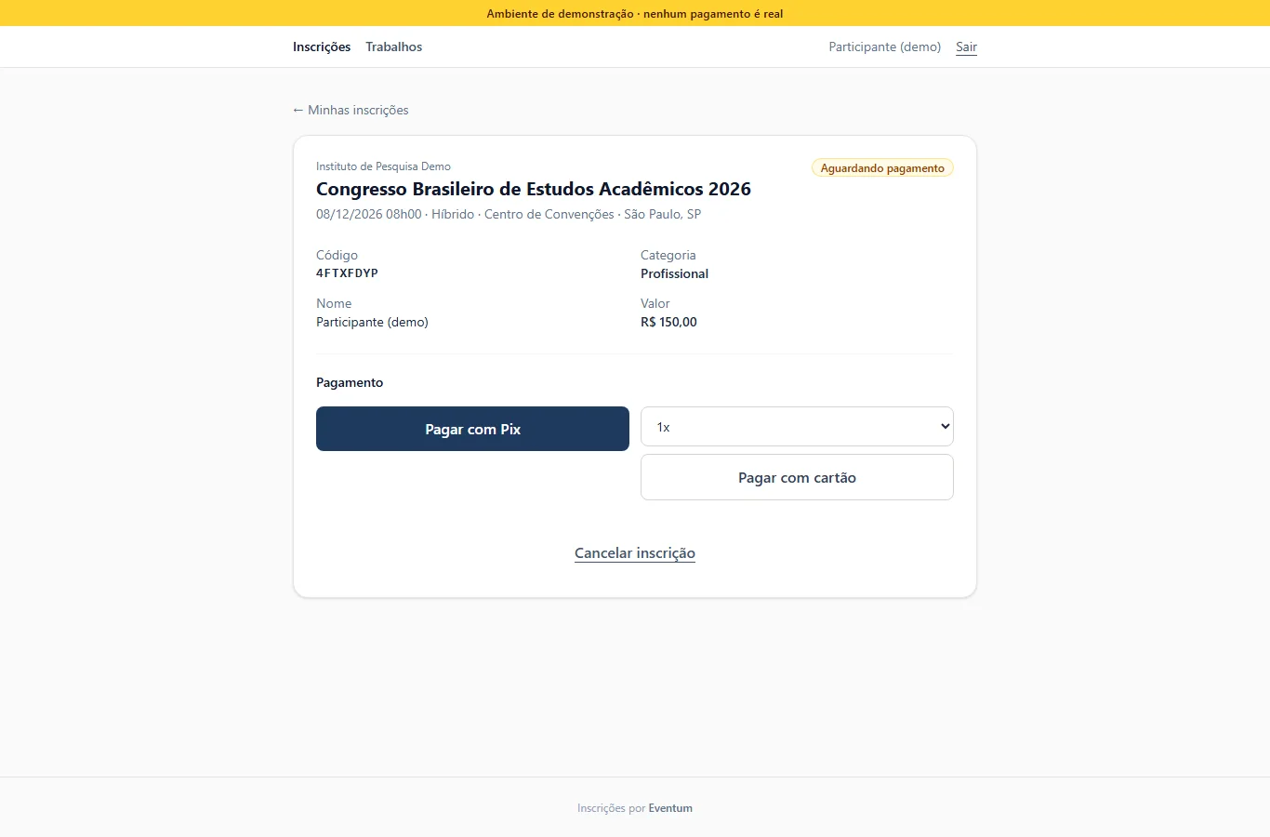1270x837 pixels.
Task: Pay using the Pagar com Pix button
Action: point(472,429)
